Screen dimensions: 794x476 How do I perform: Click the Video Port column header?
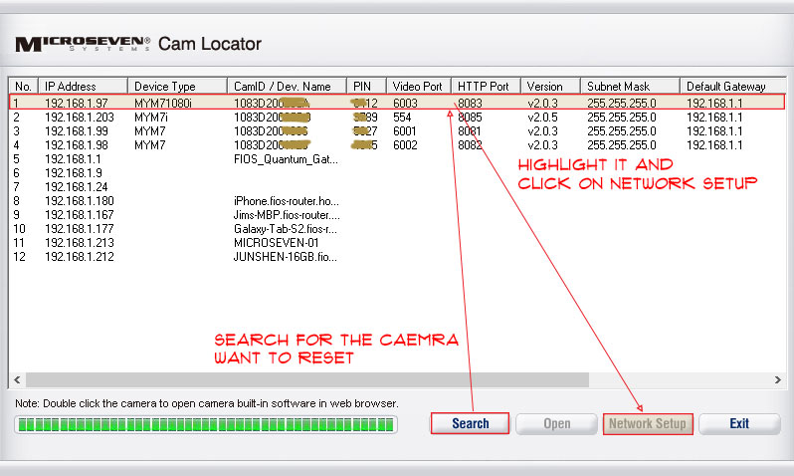419,86
